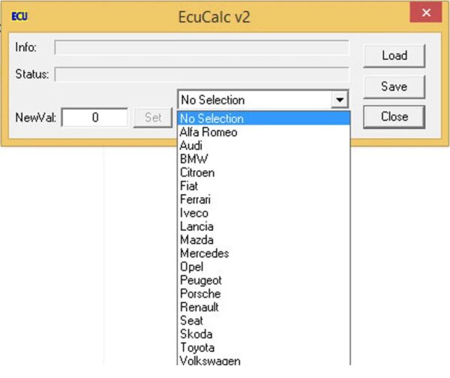Click the Close button
The width and height of the screenshot is (450, 378).
pyautogui.click(x=394, y=117)
